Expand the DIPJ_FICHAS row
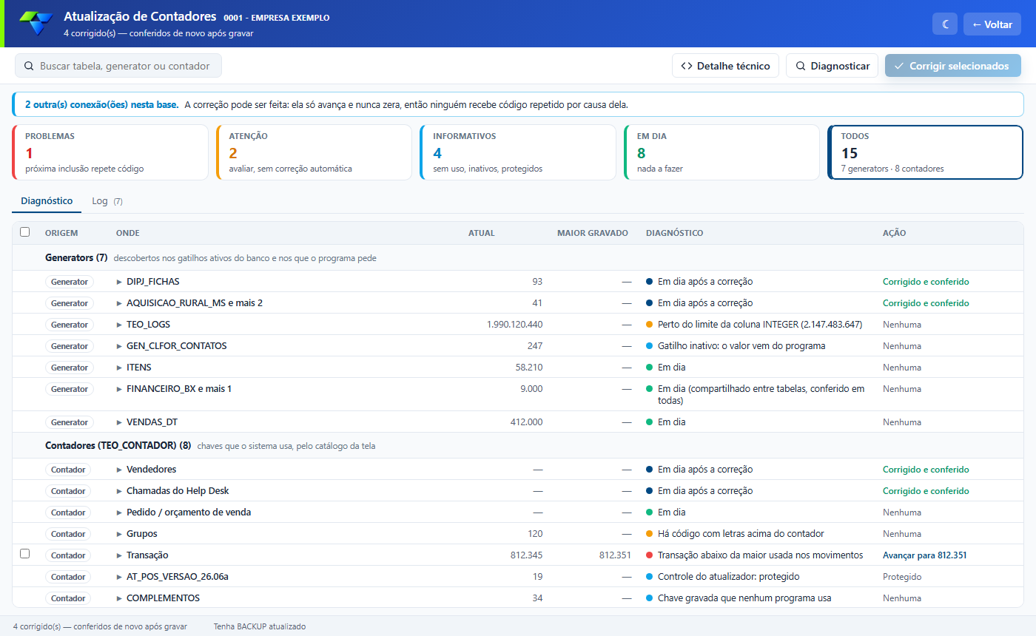Screen dimensions: 1036x636 point(119,282)
